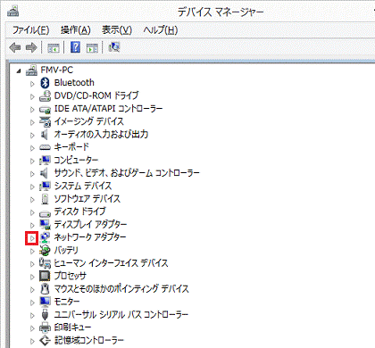
Task: Click the ディスプレイ アダプター icon
Action: click(x=45, y=225)
